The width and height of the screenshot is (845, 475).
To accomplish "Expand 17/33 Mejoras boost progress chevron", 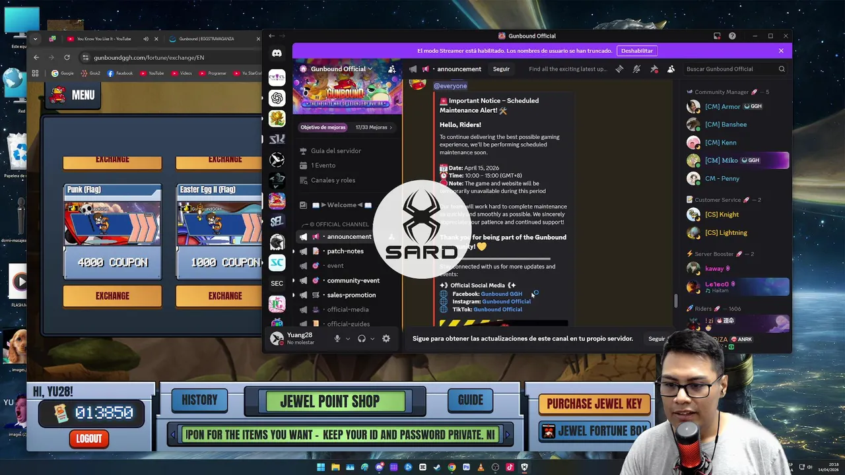I will 391,127.
